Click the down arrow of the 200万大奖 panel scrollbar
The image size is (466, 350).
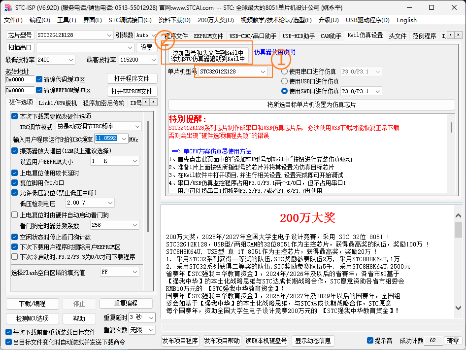458,308
